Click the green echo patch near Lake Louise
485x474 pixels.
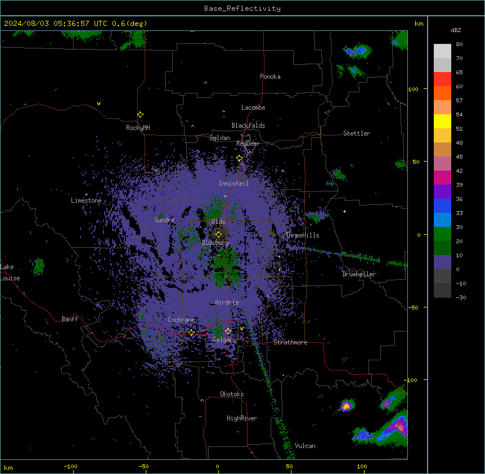[x=39, y=266]
